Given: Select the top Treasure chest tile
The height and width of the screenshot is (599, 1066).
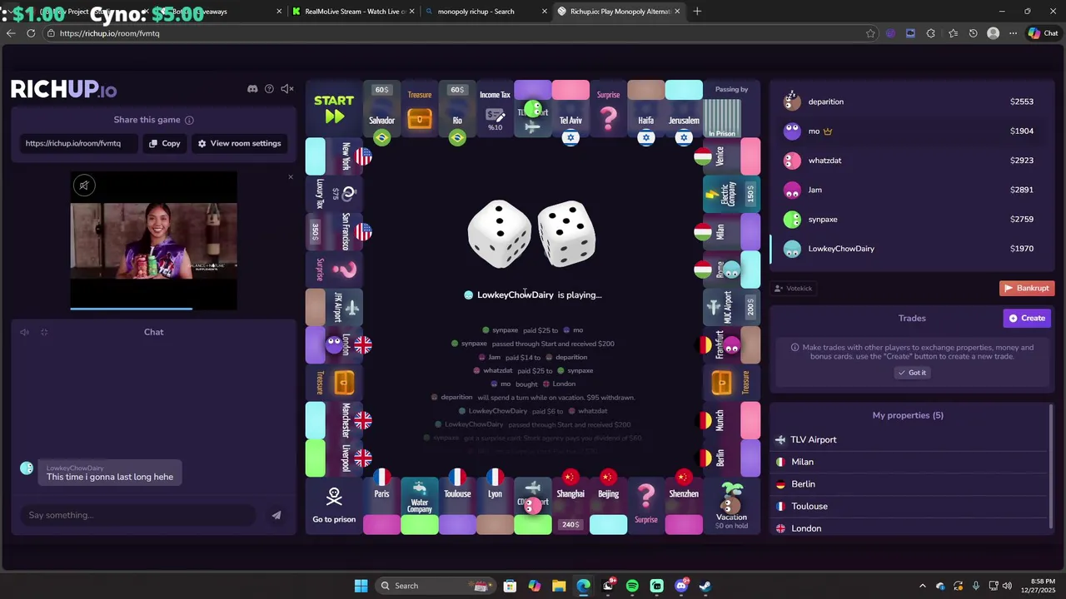Looking at the screenshot, I should tap(420, 109).
